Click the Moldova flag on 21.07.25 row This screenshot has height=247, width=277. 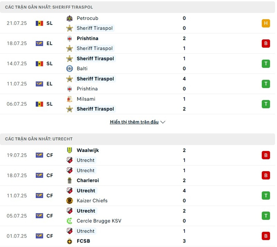click(39, 23)
